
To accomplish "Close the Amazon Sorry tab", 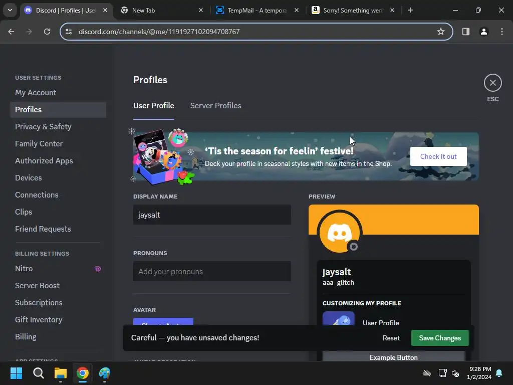I will 392,10.
